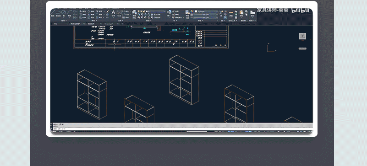The image size is (367, 166).
Task: Expand the Properties panel title arrow
Action: coord(203,21)
